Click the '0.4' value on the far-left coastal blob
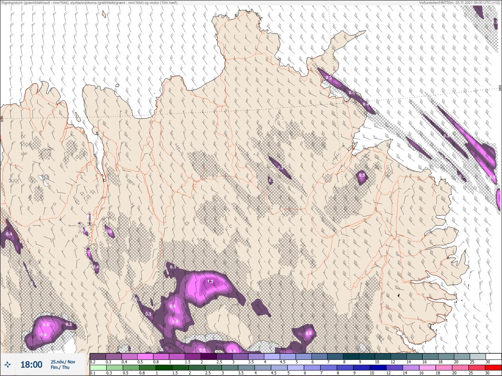The width and height of the screenshot is (502, 376). tap(9, 234)
